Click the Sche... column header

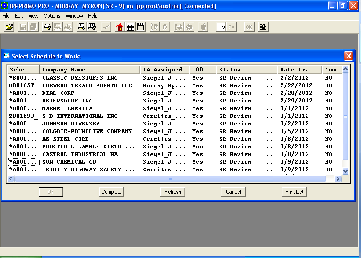(23, 70)
